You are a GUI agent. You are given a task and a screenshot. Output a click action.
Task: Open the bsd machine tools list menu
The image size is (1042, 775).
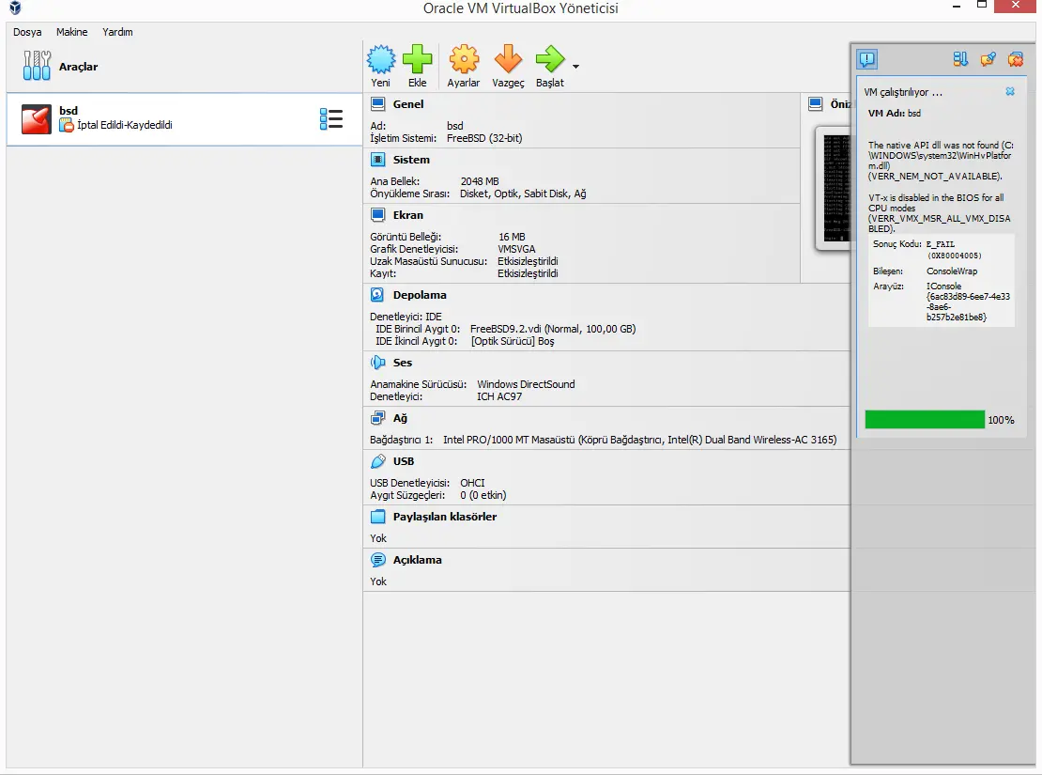(331, 119)
